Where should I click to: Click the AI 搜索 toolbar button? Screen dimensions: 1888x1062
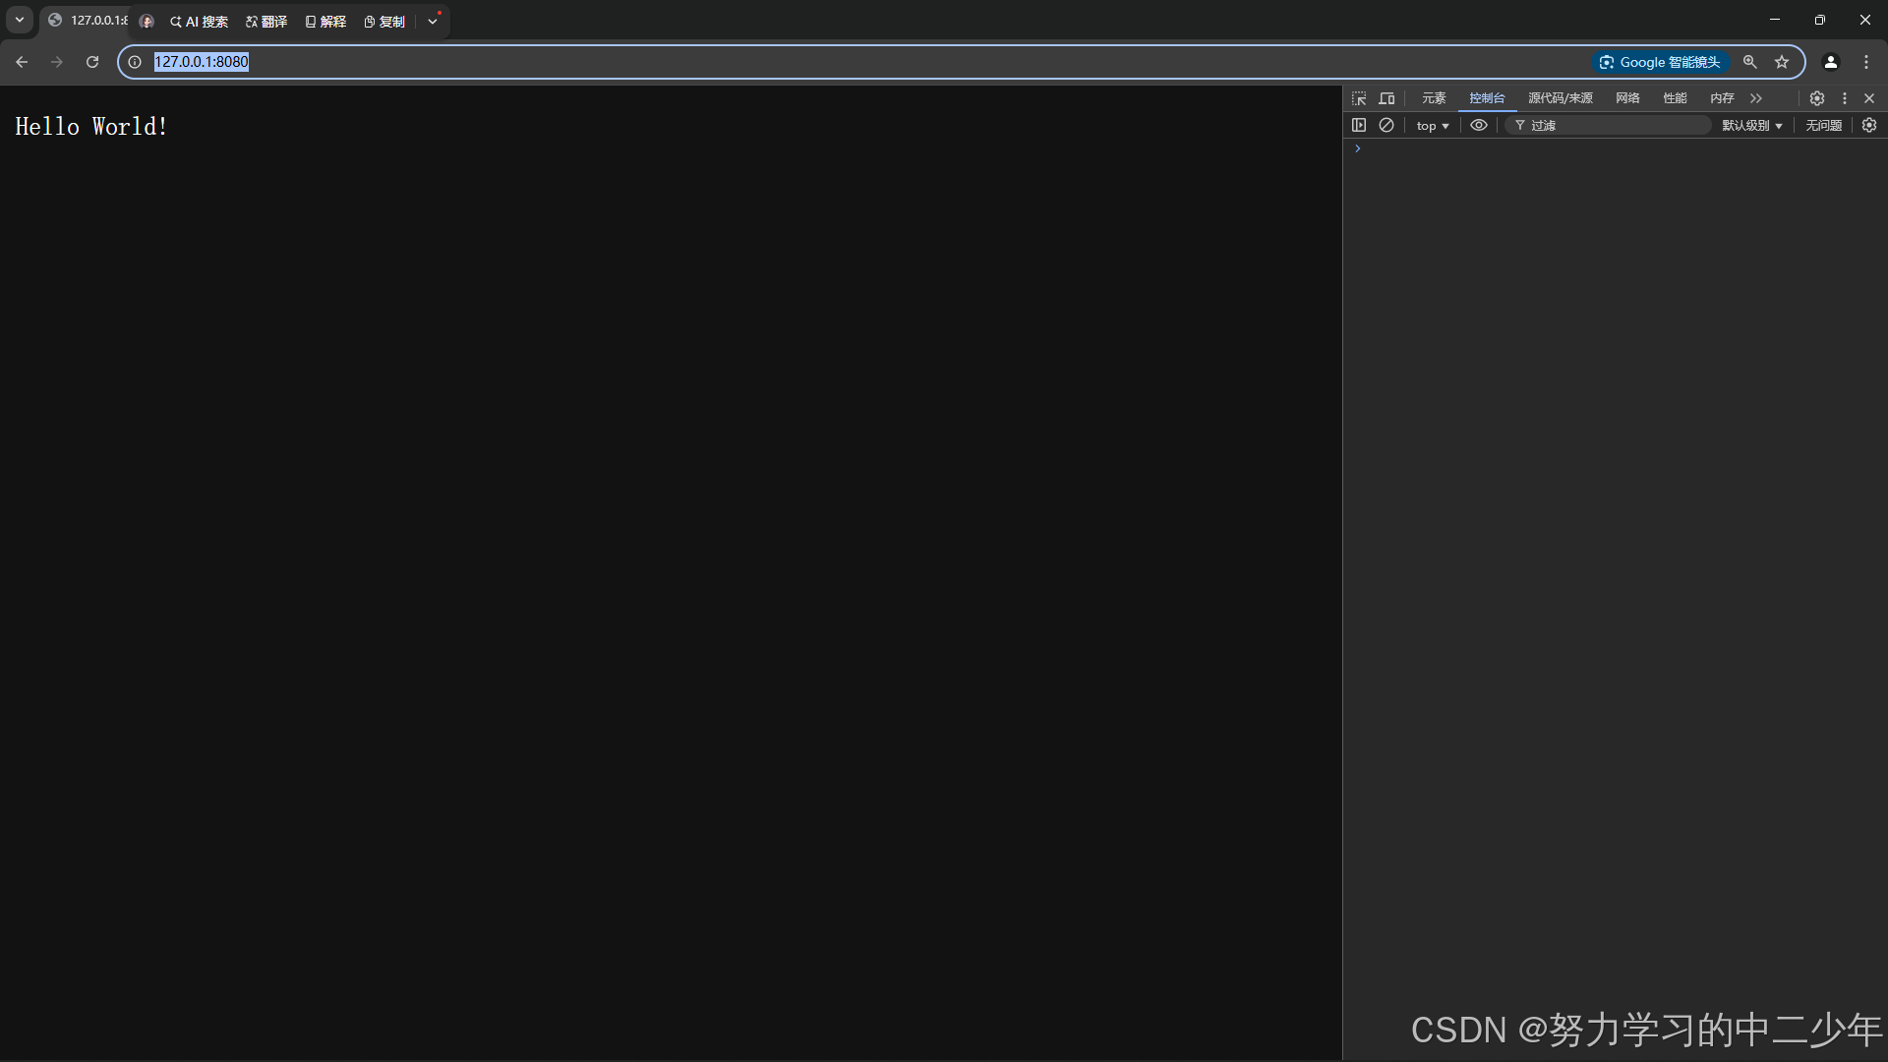coord(200,22)
